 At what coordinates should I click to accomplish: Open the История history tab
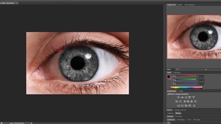(196, 120)
